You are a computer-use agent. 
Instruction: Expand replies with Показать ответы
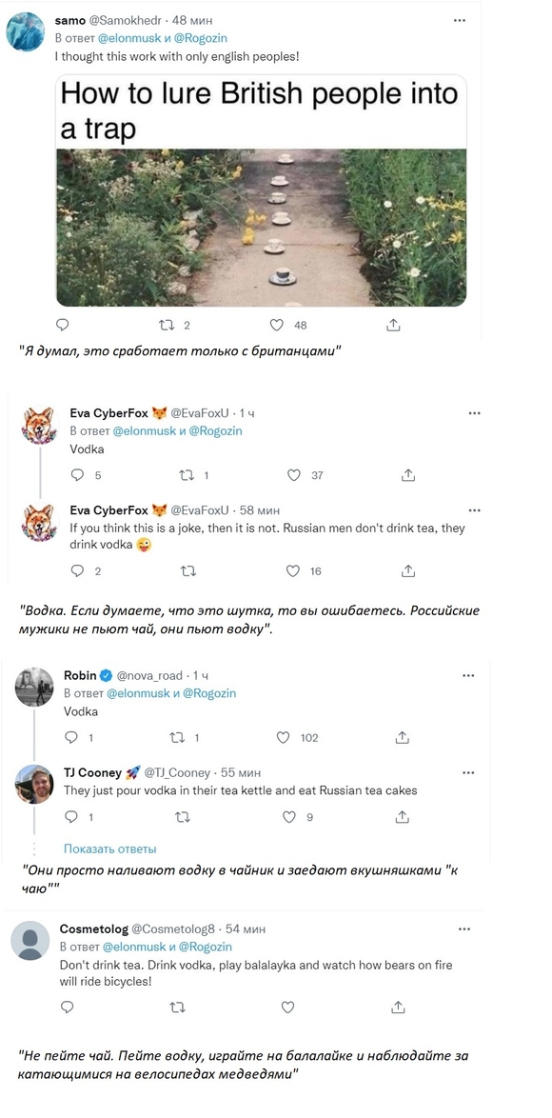click(x=109, y=848)
